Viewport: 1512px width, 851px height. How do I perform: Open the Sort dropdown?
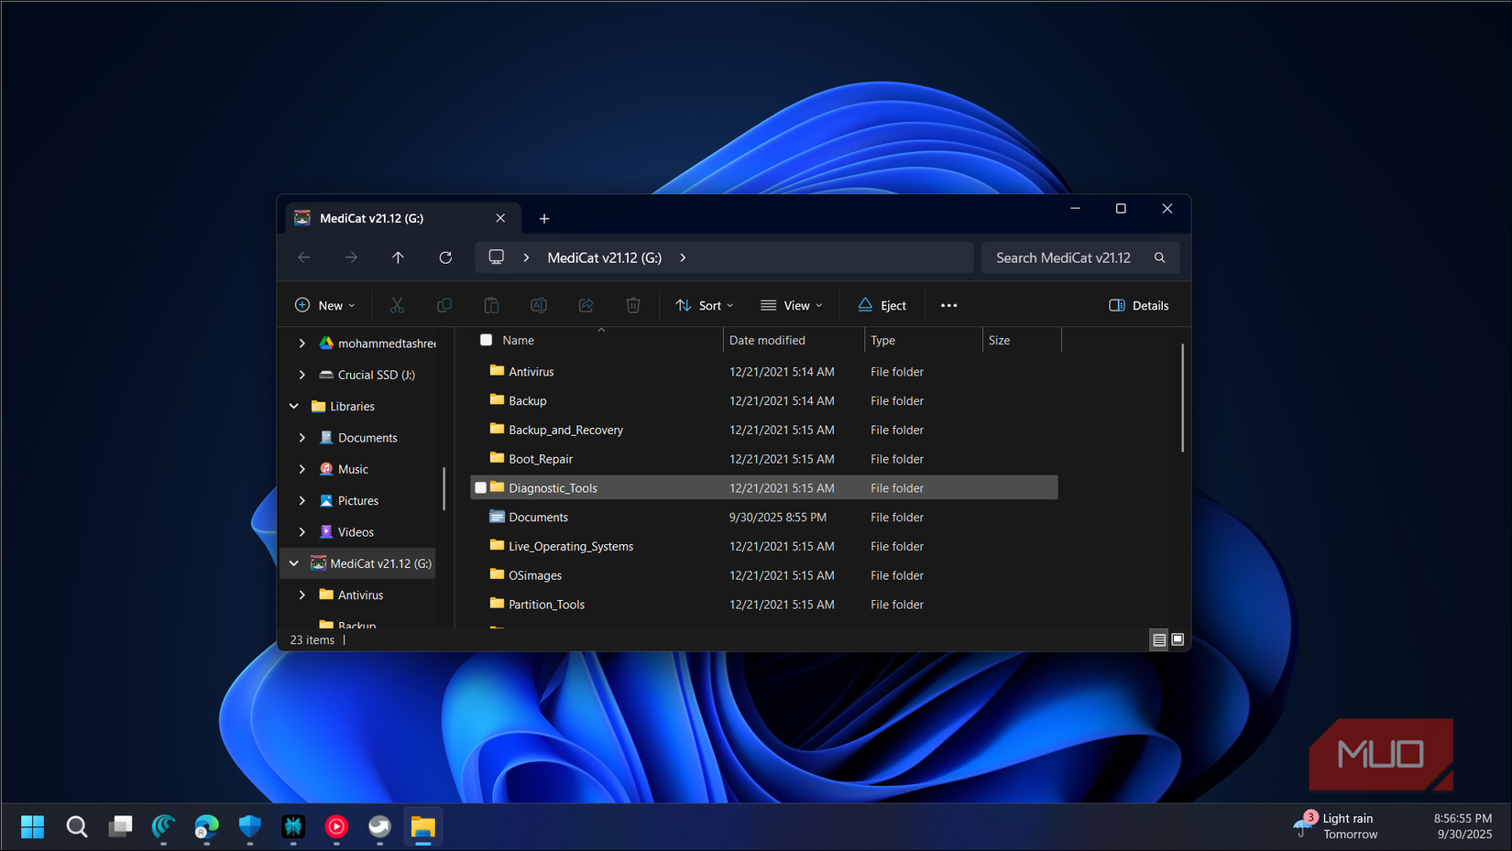[x=704, y=305]
